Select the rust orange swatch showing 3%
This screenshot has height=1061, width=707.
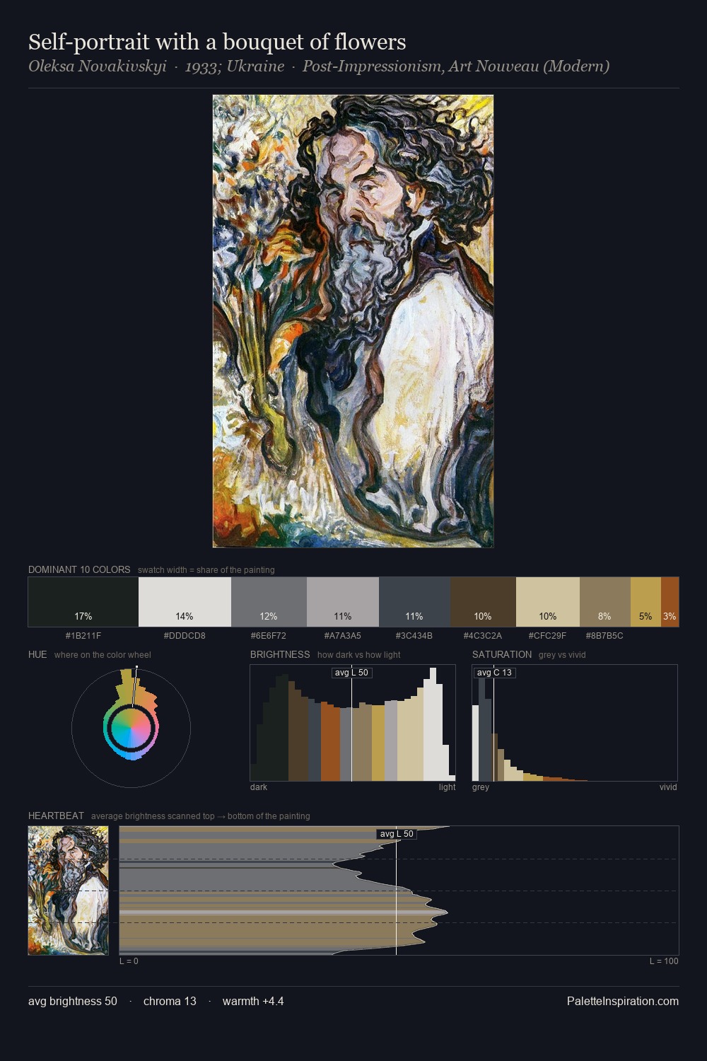pyautogui.click(x=670, y=602)
